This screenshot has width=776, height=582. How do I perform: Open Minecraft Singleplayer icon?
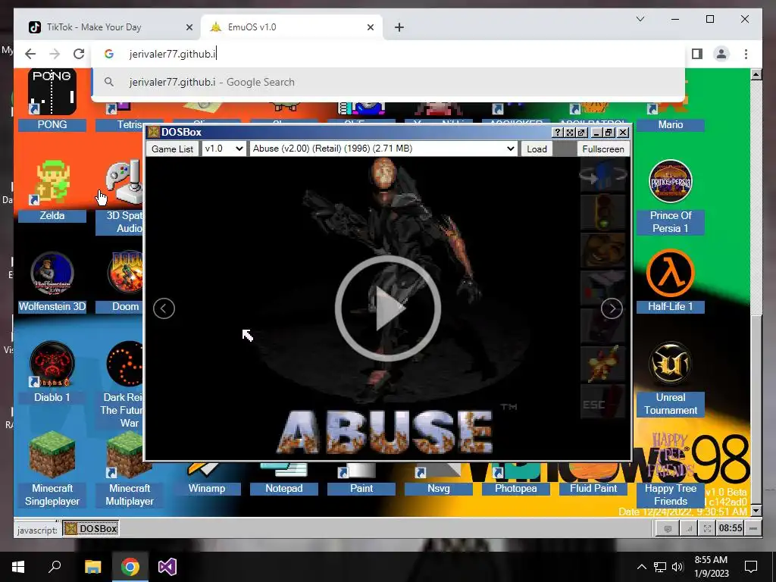52,455
